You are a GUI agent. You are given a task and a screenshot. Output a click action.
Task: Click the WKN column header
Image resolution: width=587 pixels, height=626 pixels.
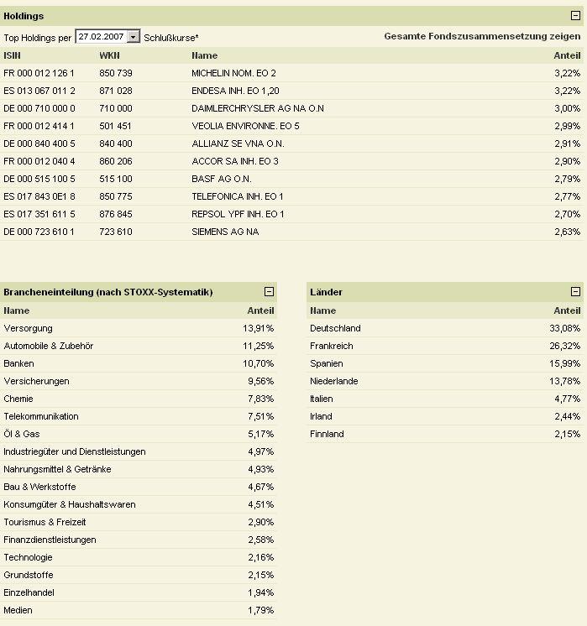click(109, 55)
